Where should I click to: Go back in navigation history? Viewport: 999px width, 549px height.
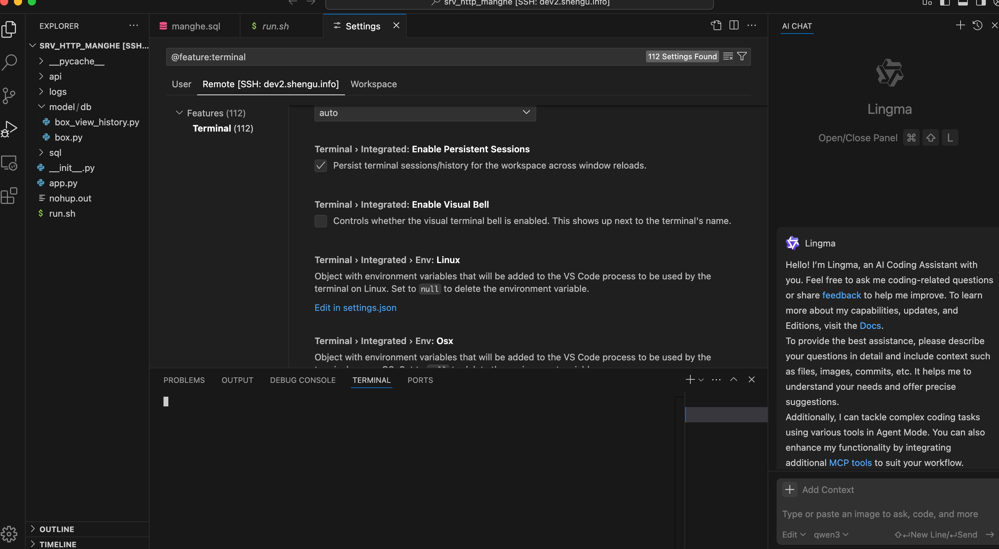pyautogui.click(x=293, y=2)
